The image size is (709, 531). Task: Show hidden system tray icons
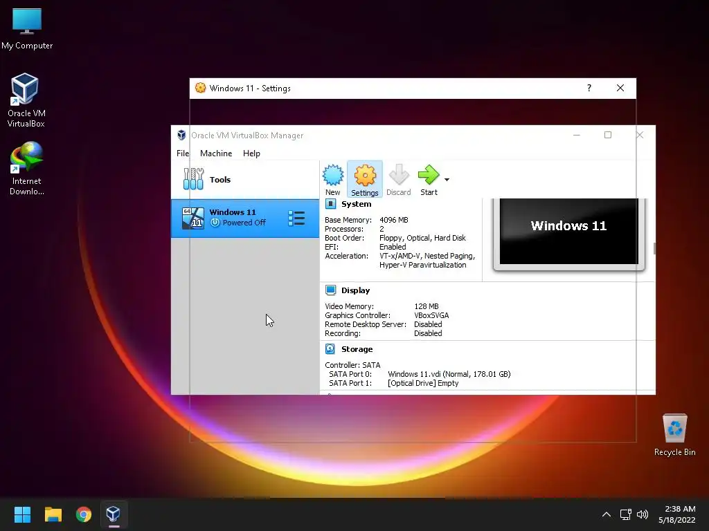coord(607,514)
